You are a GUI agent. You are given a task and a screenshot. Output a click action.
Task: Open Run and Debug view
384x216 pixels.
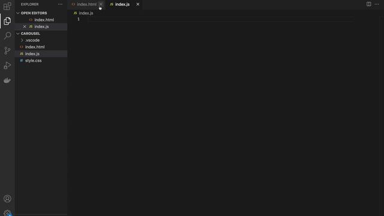7,65
